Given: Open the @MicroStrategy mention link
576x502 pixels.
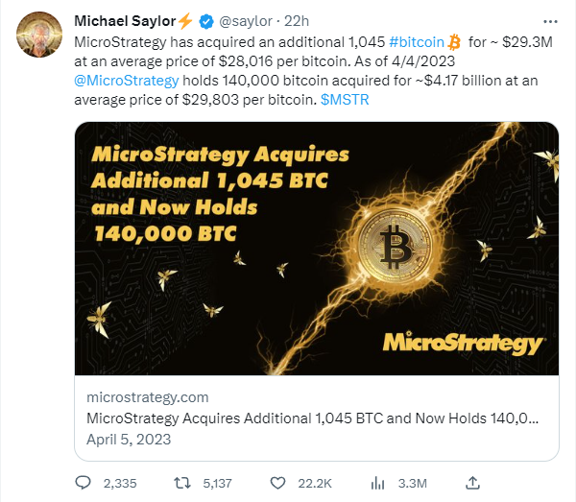Looking at the screenshot, I should pyautogui.click(x=127, y=81).
